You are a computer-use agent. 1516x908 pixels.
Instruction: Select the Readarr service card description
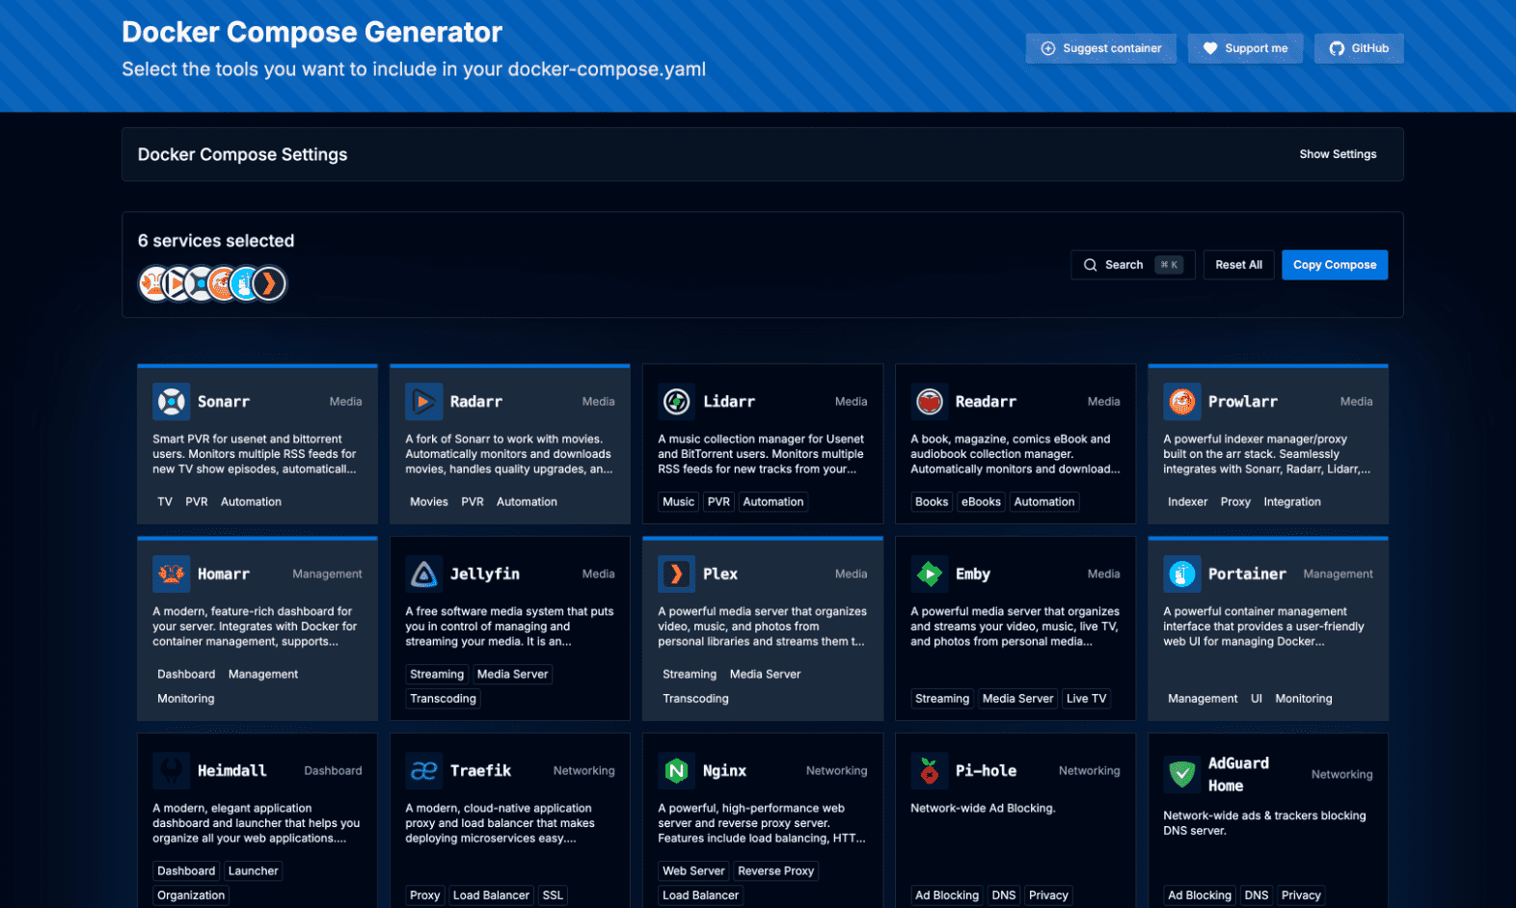pyautogui.click(x=1015, y=454)
